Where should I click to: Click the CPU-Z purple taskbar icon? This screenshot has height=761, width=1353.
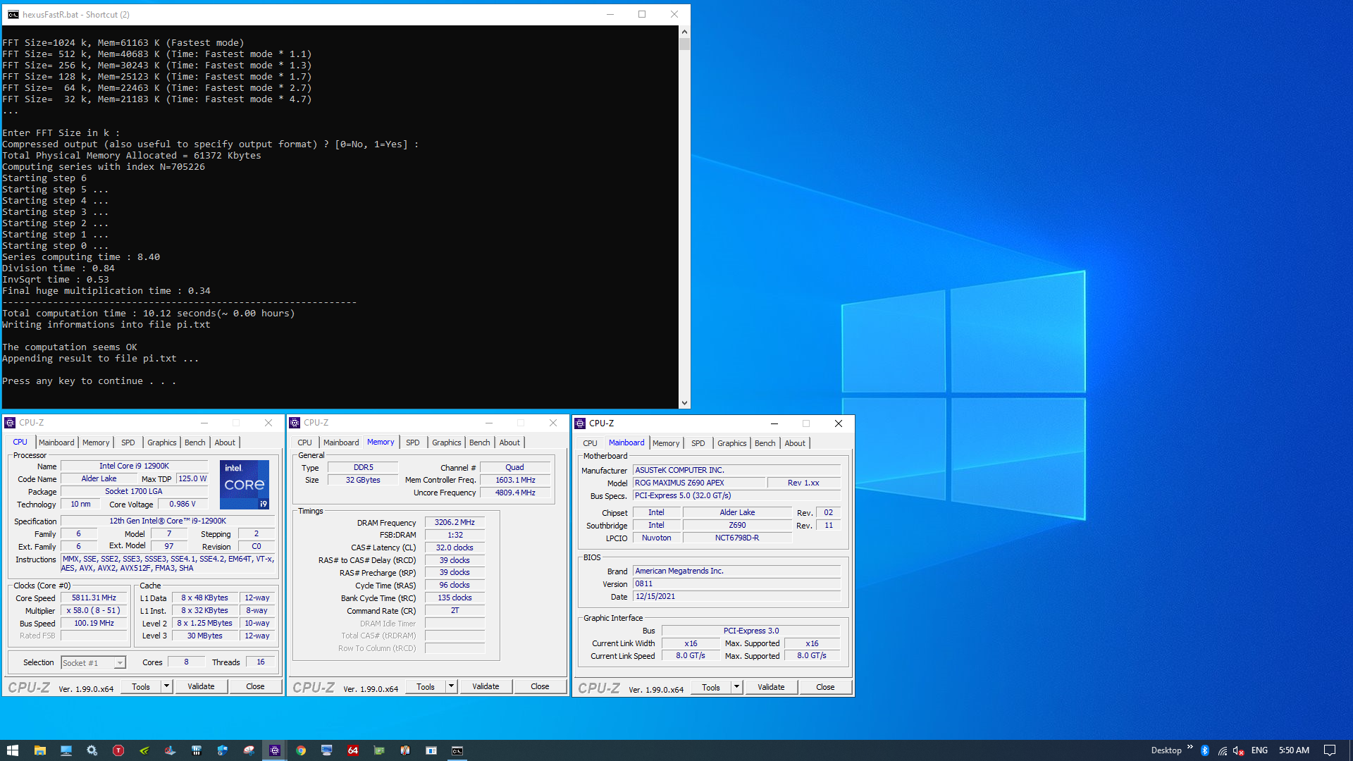[275, 750]
